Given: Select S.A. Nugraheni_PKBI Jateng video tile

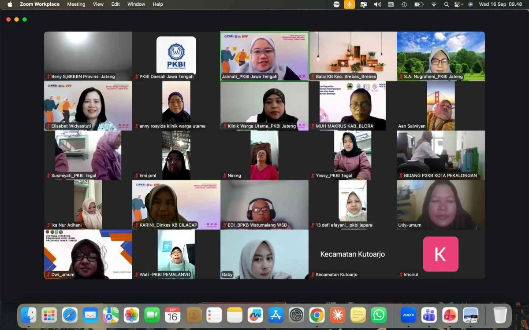Looking at the screenshot, I should point(441,56).
